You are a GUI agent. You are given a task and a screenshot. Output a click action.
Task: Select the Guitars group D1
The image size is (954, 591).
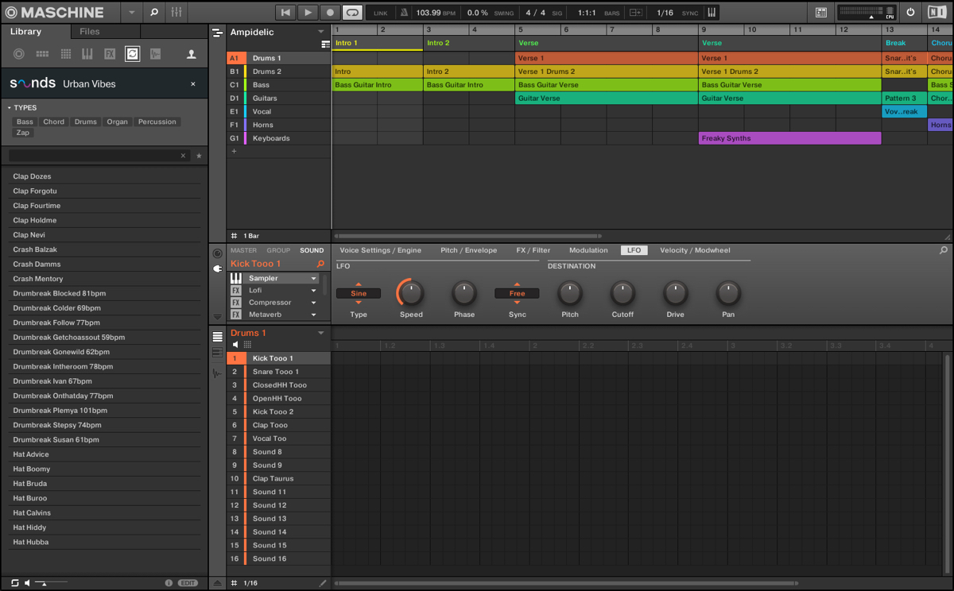click(278, 98)
